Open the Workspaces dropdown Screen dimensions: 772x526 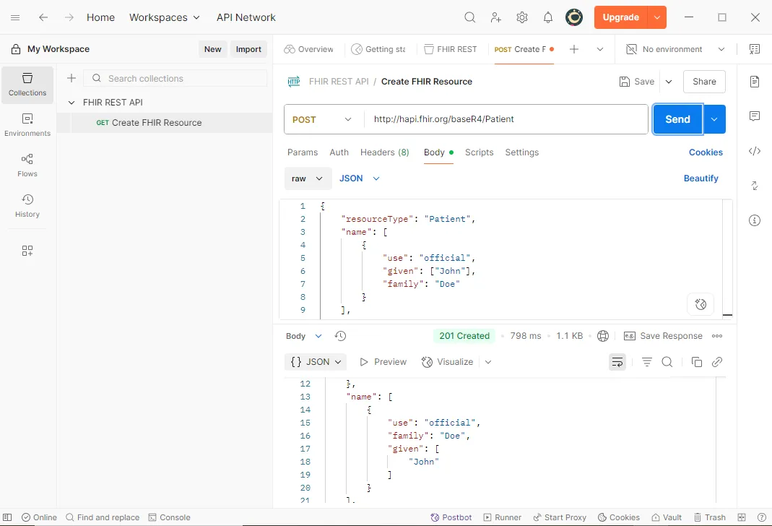(x=165, y=17)
